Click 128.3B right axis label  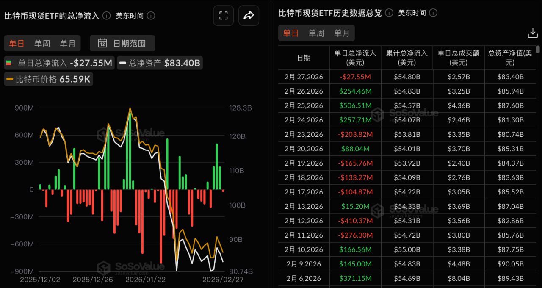[x=240, y=108]
